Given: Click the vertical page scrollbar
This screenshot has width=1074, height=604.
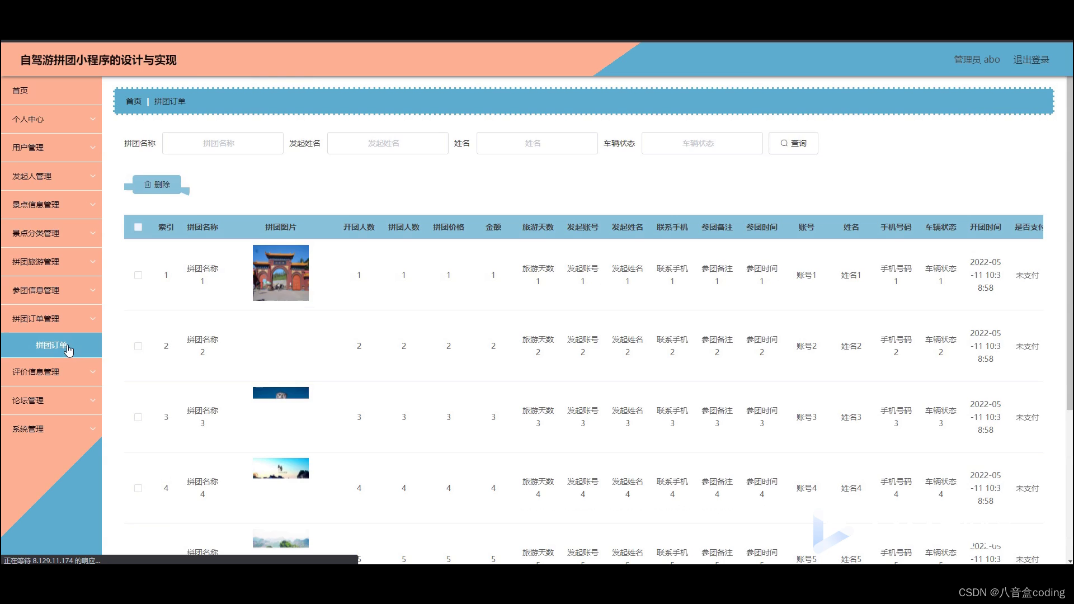Looking at the screenshot, I should pos(1070,243).
